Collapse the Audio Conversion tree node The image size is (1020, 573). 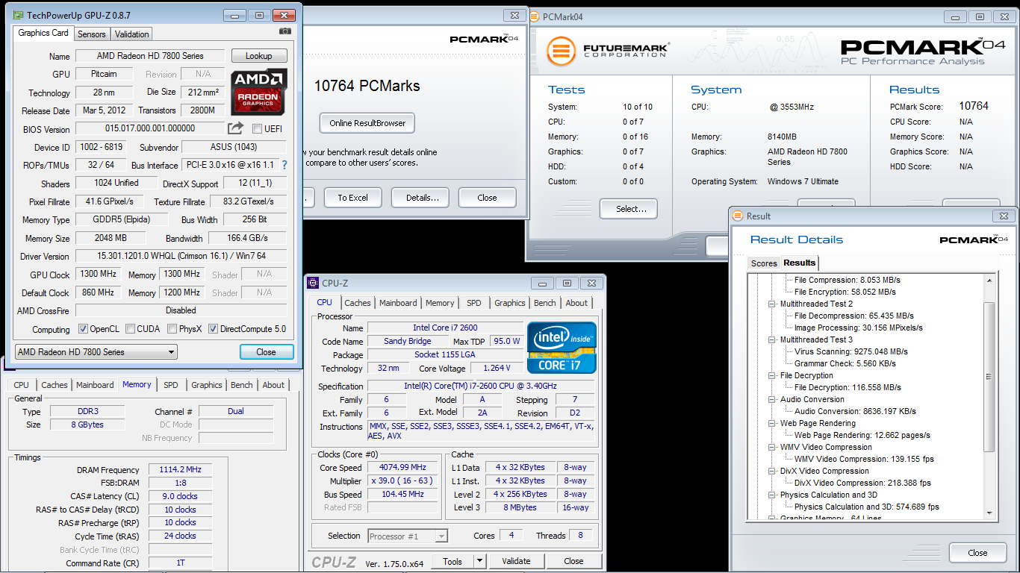[x=773, y=399]
